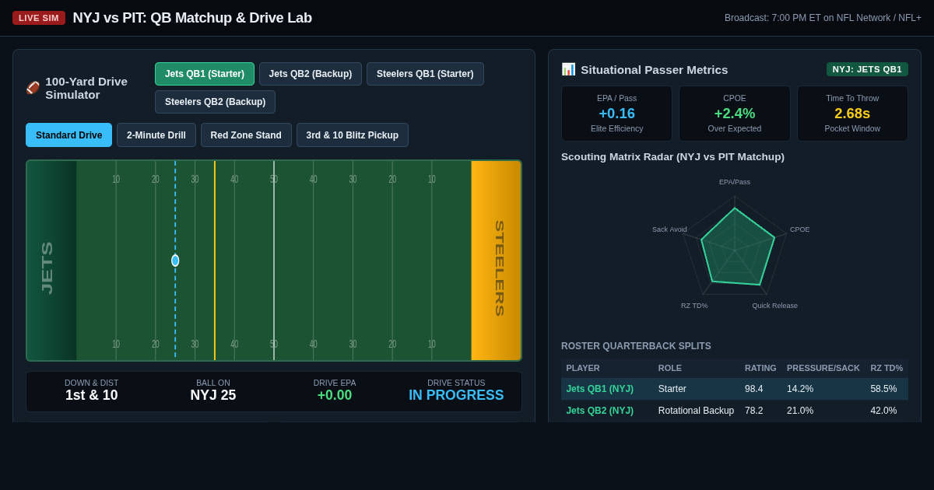This screenshot has width=934, height=490.
Task: Click the JETS end zone
Action: click(52, 261)
